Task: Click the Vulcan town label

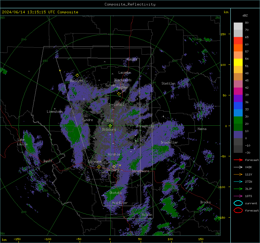Action: coord(147,215)
